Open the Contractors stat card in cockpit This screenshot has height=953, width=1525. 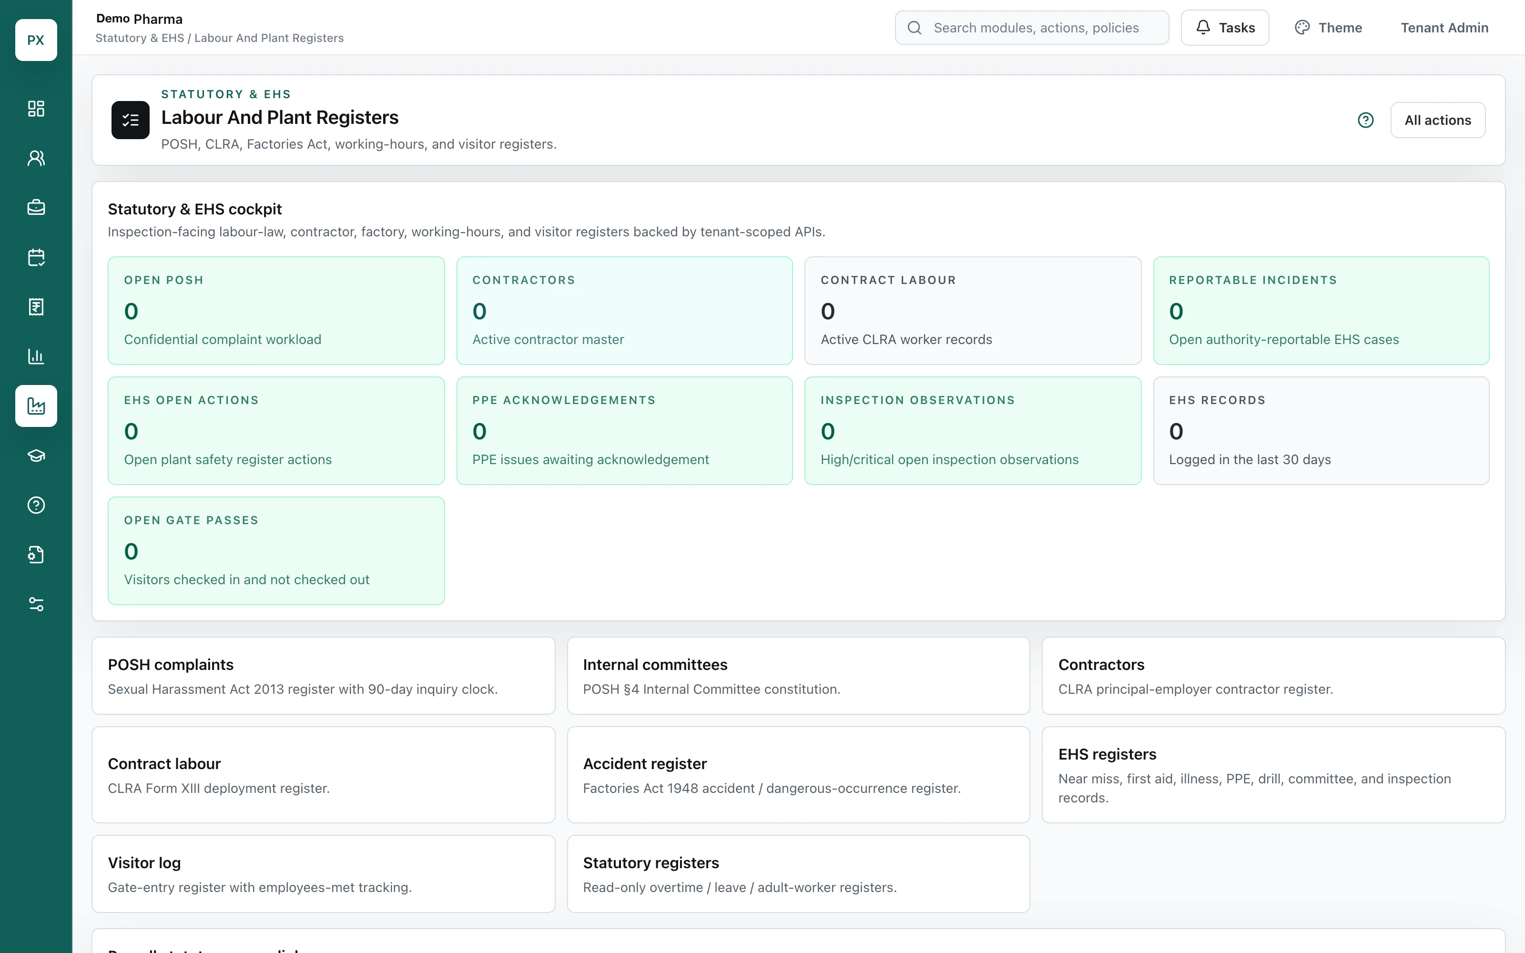624,310
